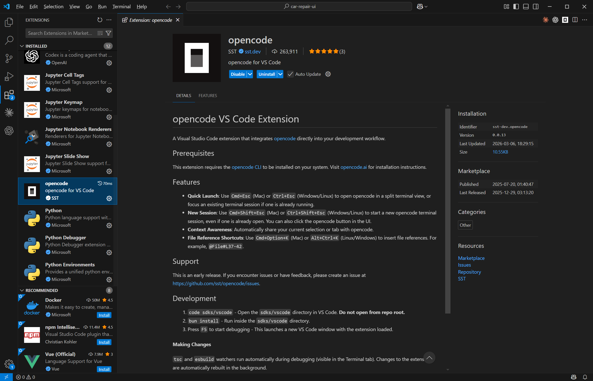Open the opencode GitHub issues link

pyautogui.click(x=216, y=283)
